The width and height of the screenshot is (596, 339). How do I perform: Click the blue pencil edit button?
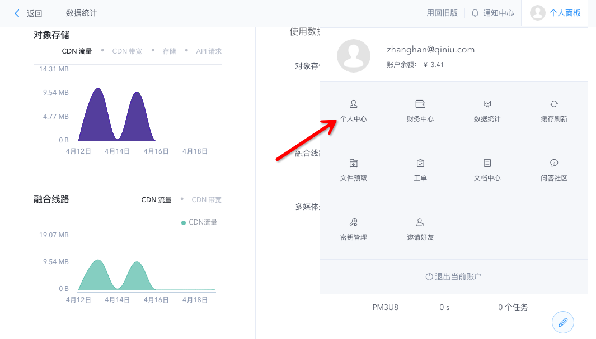(x=563, y=322)
